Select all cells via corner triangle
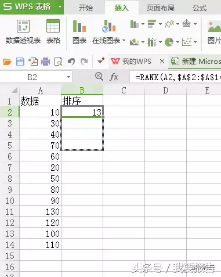Image resolution: width=221 pixels, height=277 pixels. 15,90
